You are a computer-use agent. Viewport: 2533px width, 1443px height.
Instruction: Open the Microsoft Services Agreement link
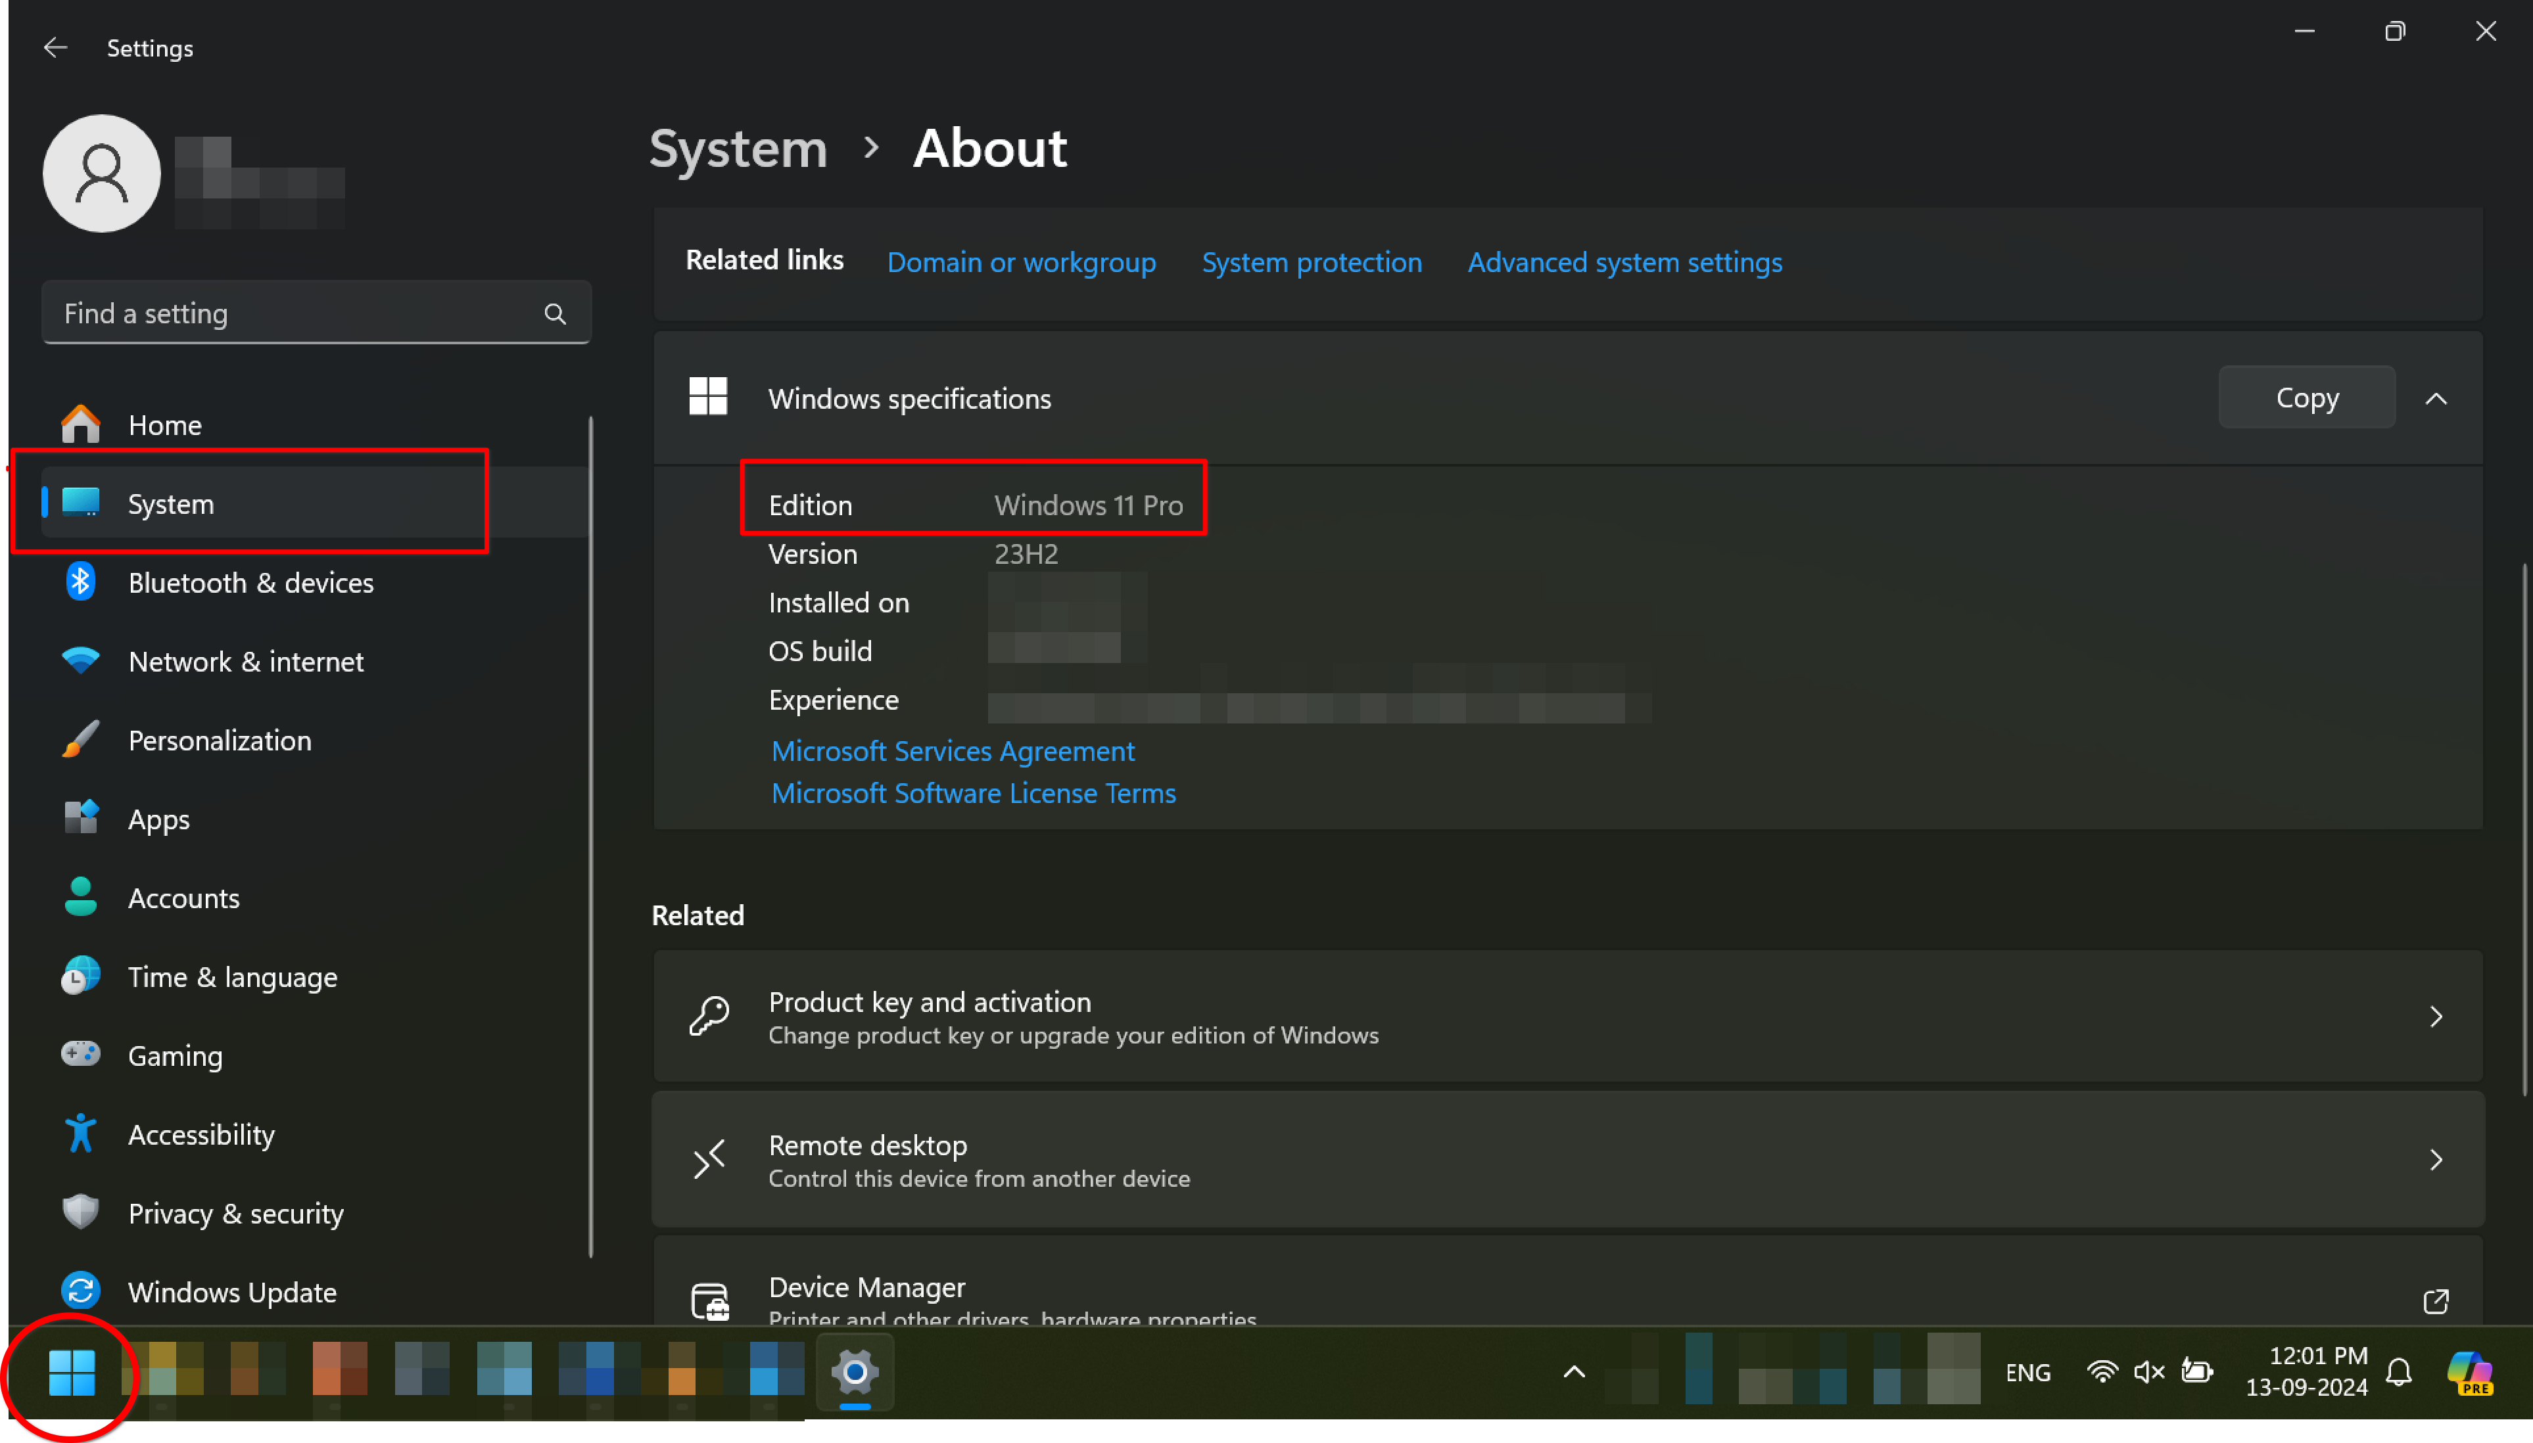click(x=953, y=751)
